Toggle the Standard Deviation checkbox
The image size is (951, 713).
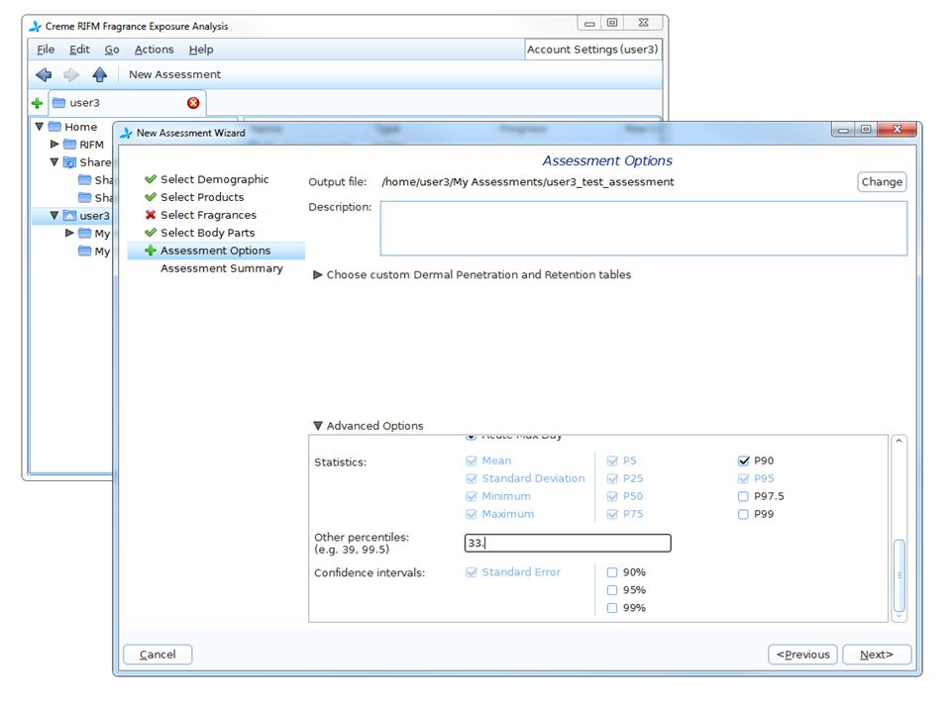point(472,478)
